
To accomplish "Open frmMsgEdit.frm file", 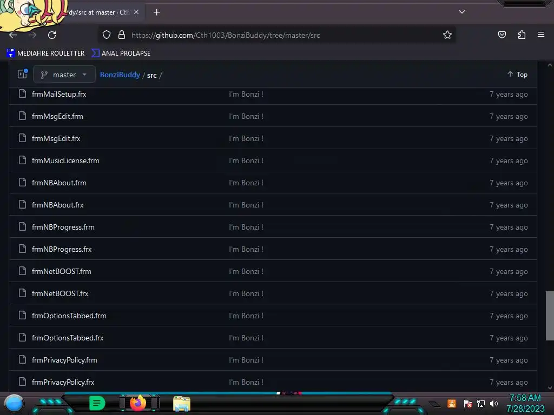I will click(x=57, y=117).
